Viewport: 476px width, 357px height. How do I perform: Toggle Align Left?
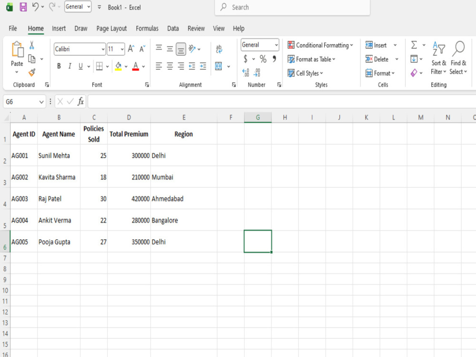pyautogui.click(x=159, y=66)
